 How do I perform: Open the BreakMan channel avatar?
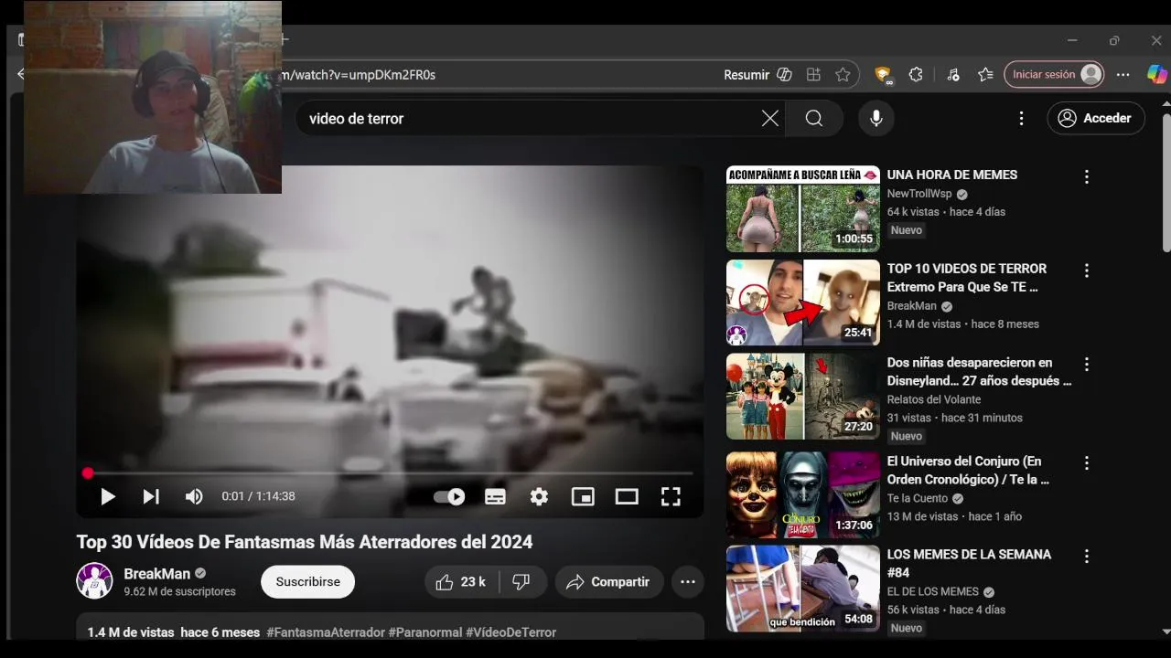tap(94, 581)
